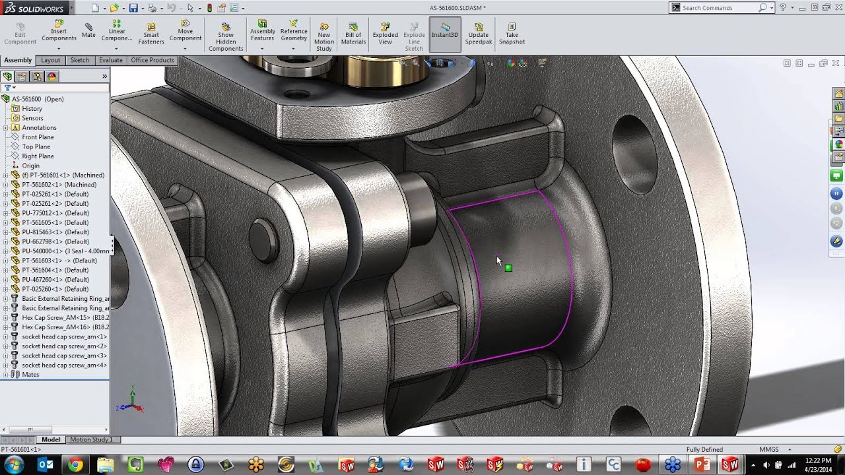Switch to the Evaluate tab
Image resolution: width=845 pixels, height=475 pixels.
pyautogui.click(x=110, y=60)
